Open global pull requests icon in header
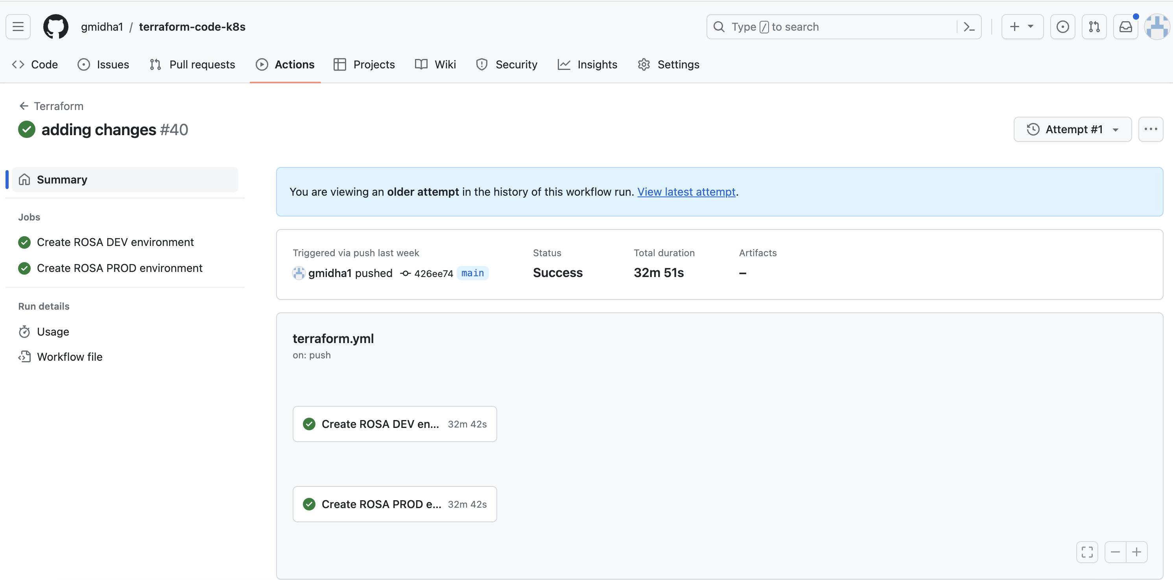The width and height of the screenshot is (1173, 580). pos(1094,27)
